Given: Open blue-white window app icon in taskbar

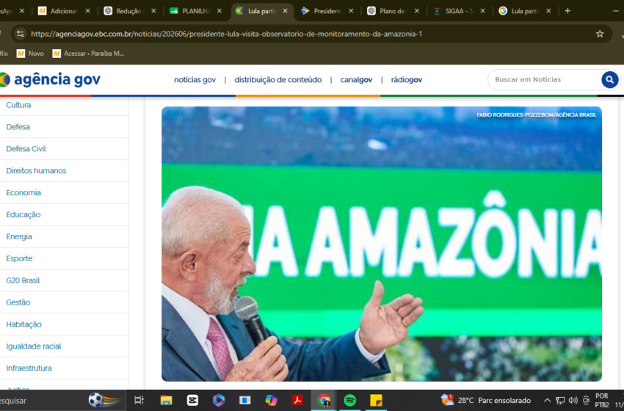Looking at the screenshot, I should tap(244, 400).
